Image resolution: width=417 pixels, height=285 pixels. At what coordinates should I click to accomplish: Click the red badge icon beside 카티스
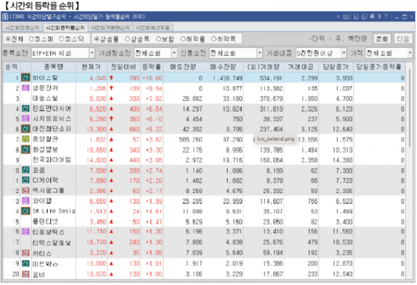pyautogui.click(x=26, y=252)
